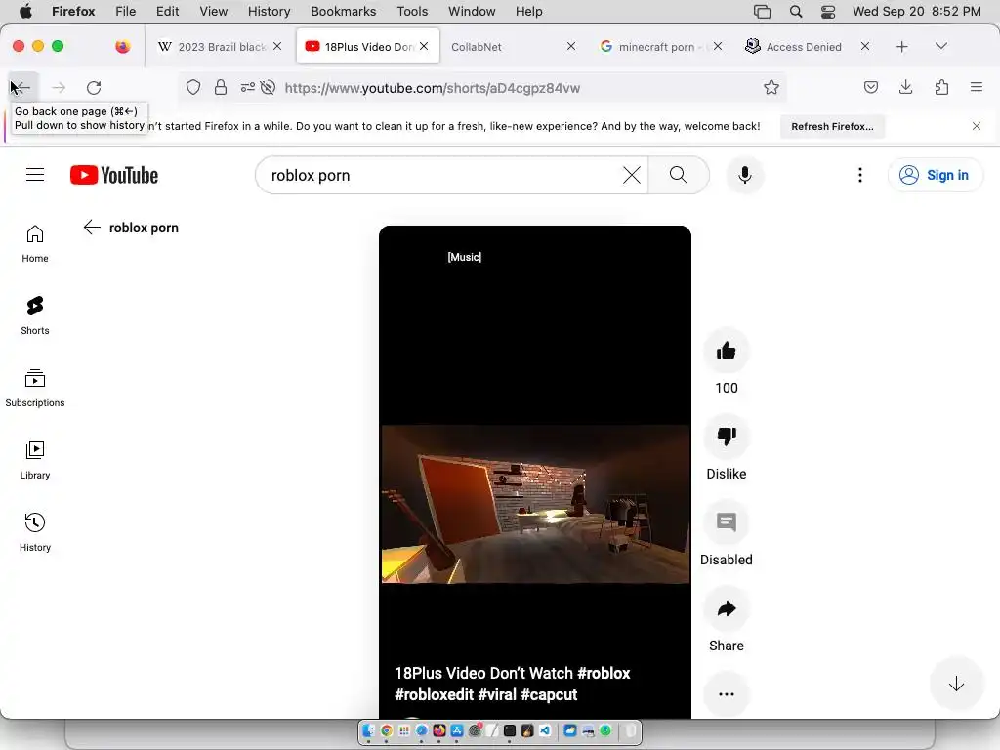Open Chrome from the Dock
This screenshot has height=750, width=1000.
387,730
